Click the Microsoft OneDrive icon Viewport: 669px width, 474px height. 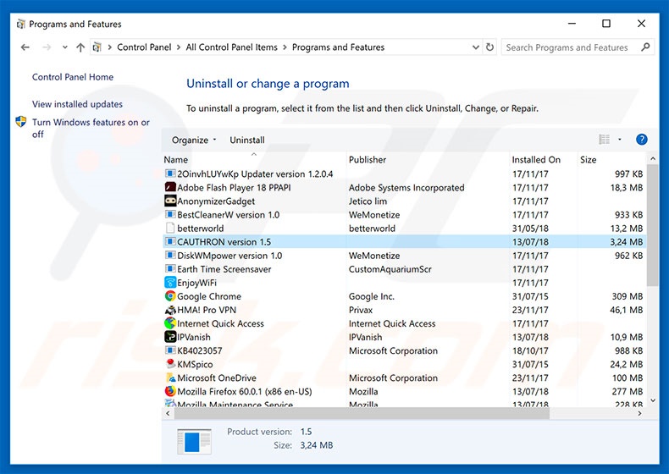[170, 378]
